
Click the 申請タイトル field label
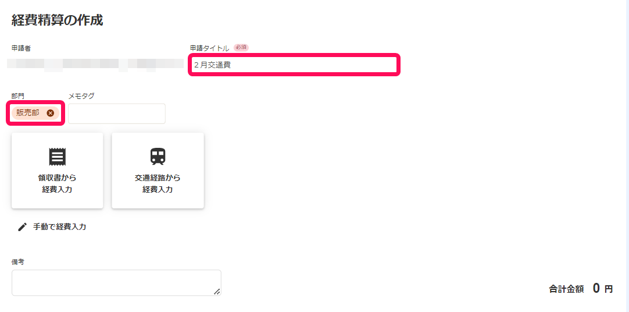209,48
